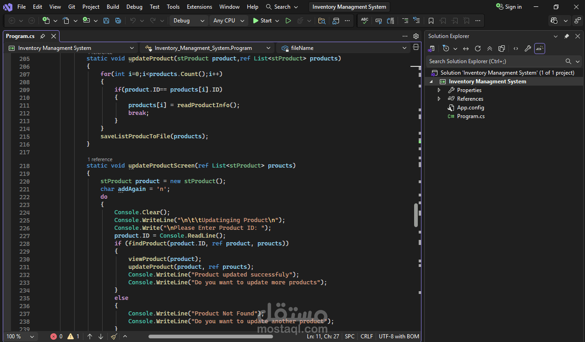Viewport: 585px width, 342px height.
Task: Click the UTF-8 with BOM encoding indicator
Action: [x=399, y=337]
